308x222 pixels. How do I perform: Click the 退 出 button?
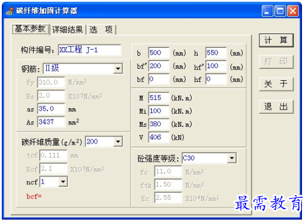[x=276, y=107]
